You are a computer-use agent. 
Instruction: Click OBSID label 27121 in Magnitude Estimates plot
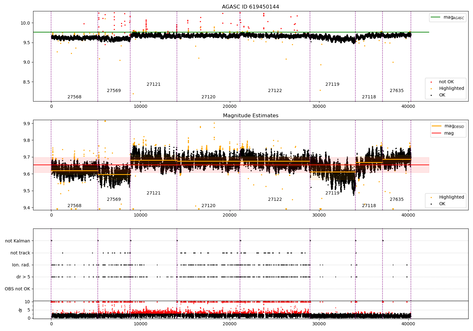[154, 193]
